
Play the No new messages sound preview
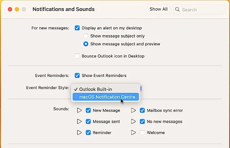pyautogui.click(x=133, y=121)
